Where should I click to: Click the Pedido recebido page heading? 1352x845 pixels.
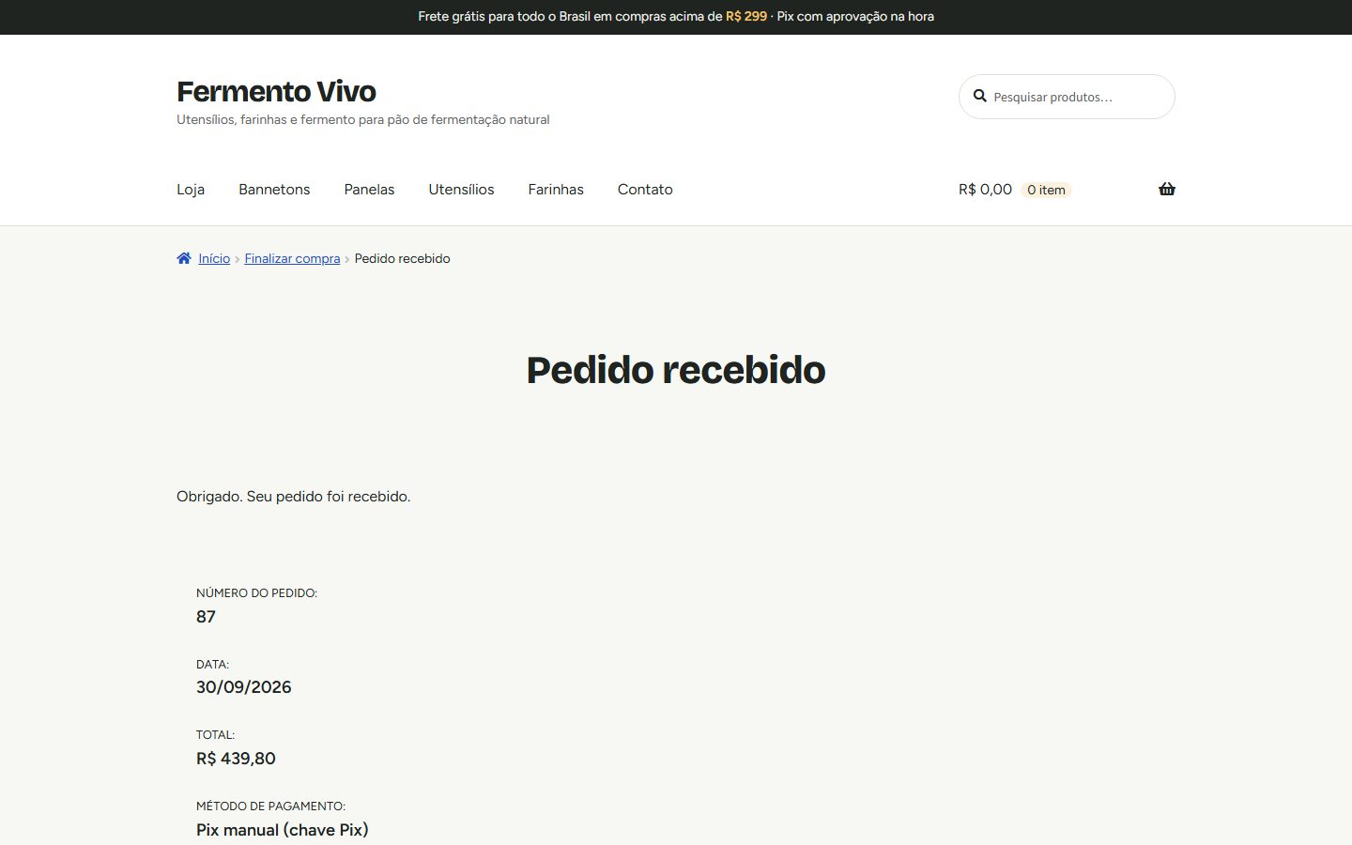tap(676, 370)
